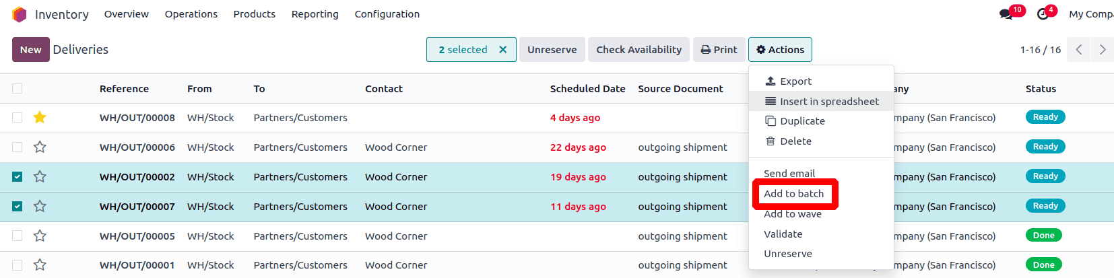Click the Deliveries breadcrumb title
This screenshot has height=278, width=1114.
(x=81, y=50)
